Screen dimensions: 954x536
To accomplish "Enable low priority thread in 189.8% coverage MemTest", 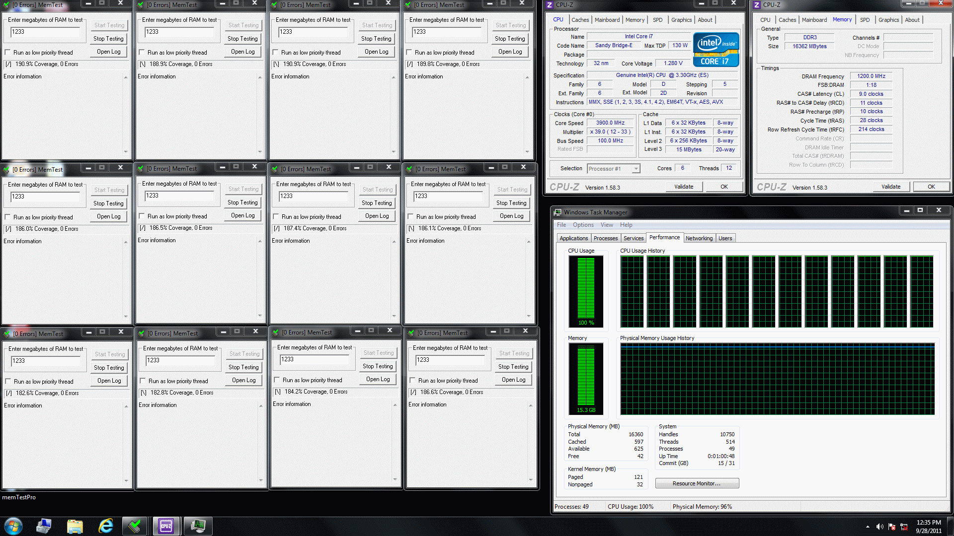I will [409, 53].
